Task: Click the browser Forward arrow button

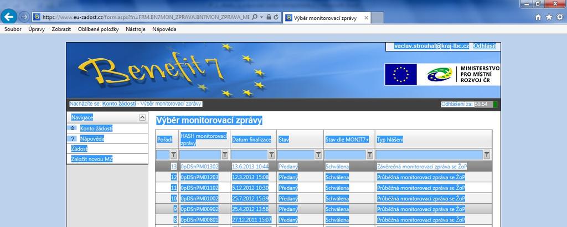Action: 24,17
